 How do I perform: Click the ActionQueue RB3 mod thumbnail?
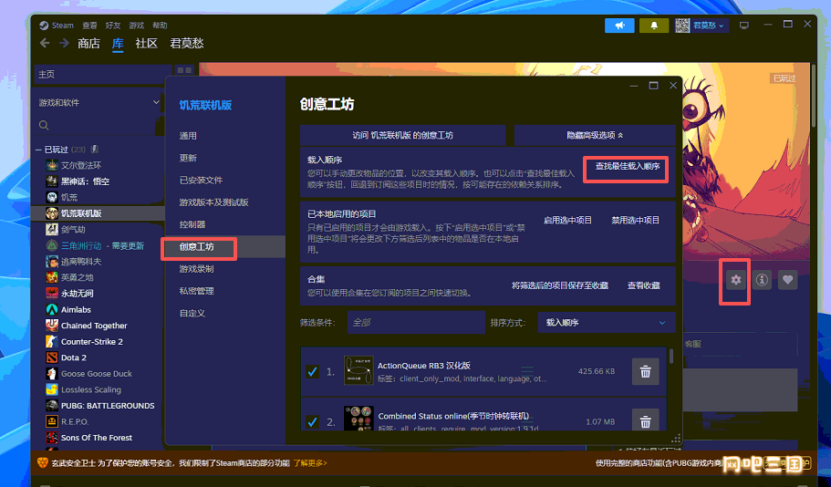(358, 370)
